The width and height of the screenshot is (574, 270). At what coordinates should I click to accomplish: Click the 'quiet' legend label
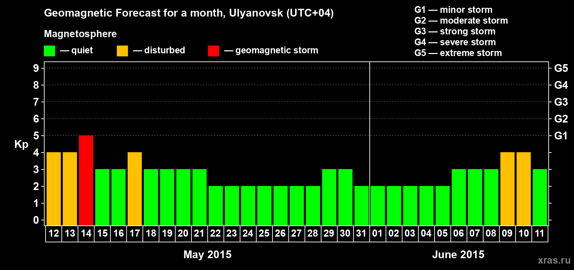point(82,51)
